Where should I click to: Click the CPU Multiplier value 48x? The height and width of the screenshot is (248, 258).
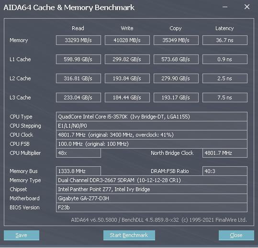coord(79,153)
